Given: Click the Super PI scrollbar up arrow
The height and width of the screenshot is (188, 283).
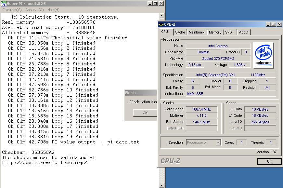Looking at the screenshot, I should [161, 16].
